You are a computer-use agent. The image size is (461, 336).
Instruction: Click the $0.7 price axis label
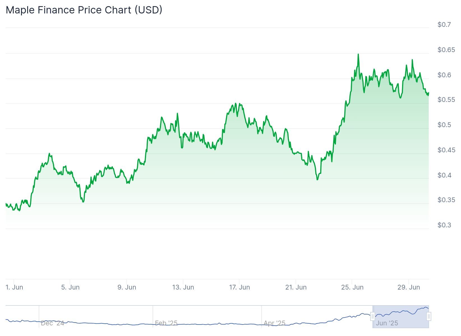(x=444, y=25)
